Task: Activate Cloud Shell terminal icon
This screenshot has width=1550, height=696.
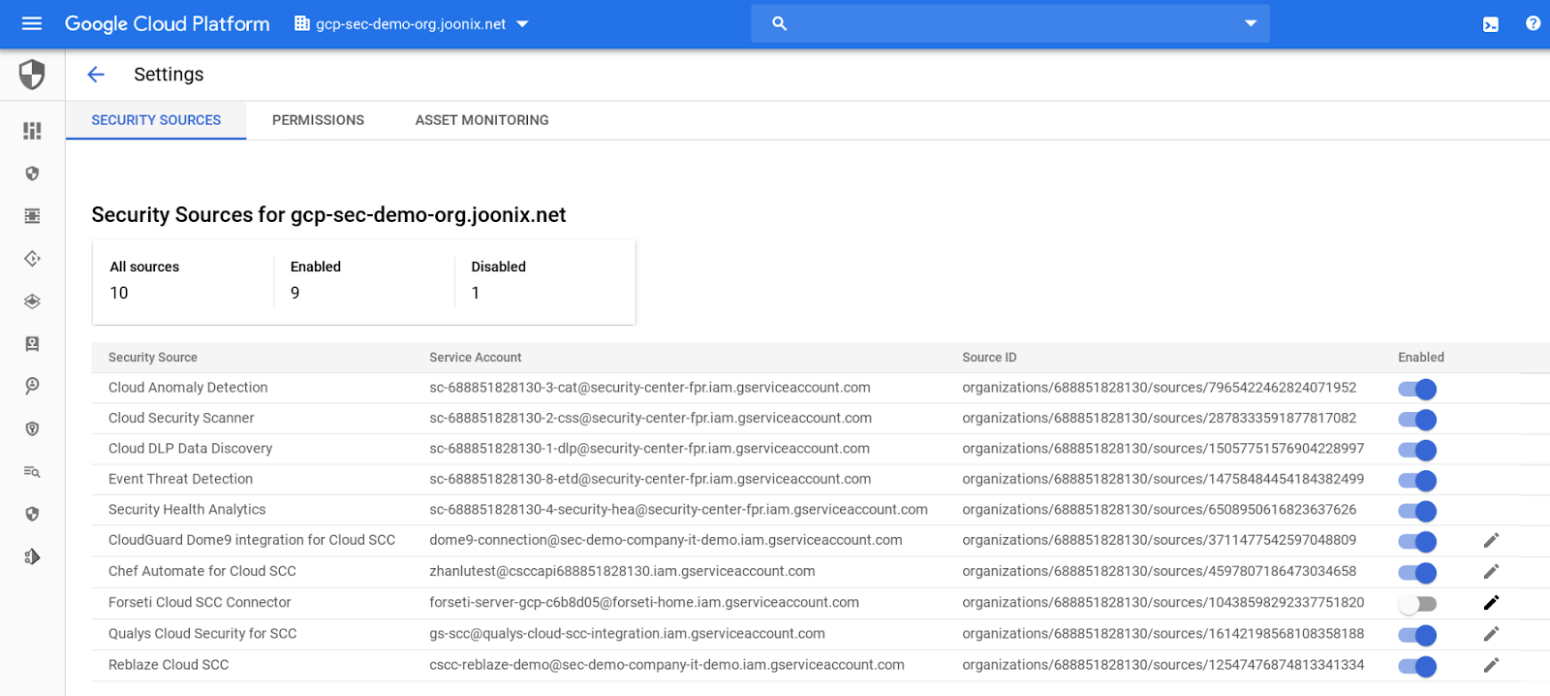Action: tap(1491, 24)
